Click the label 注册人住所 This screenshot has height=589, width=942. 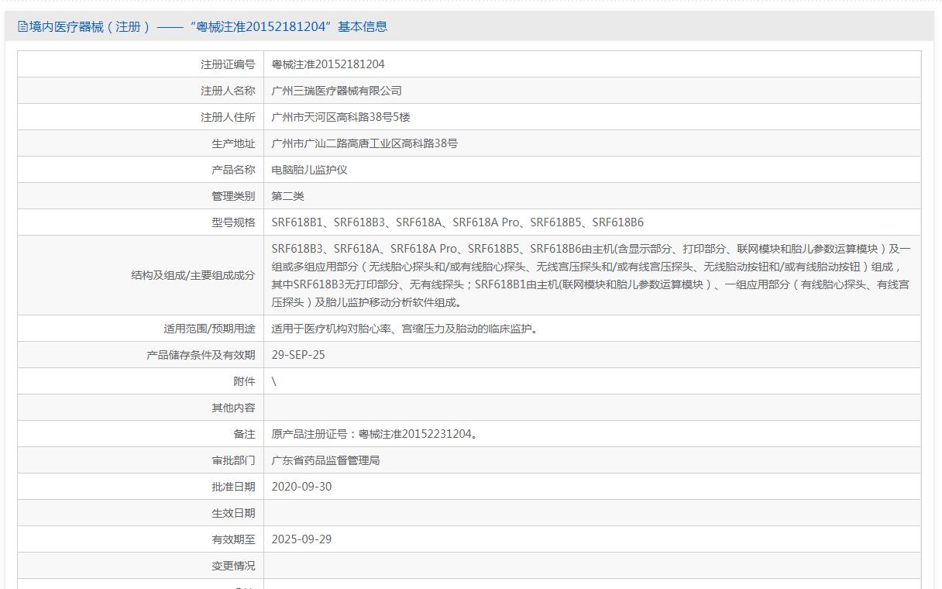[x=228, y=117]
